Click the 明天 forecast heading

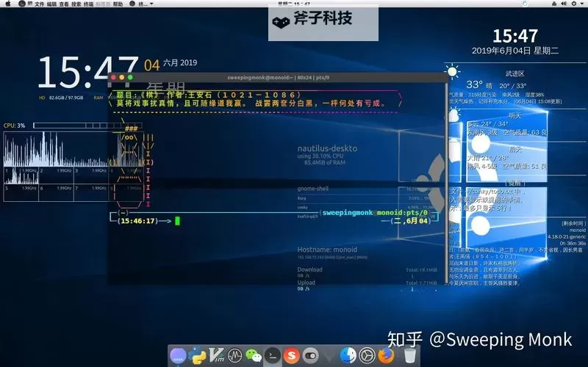click(515, 115)
